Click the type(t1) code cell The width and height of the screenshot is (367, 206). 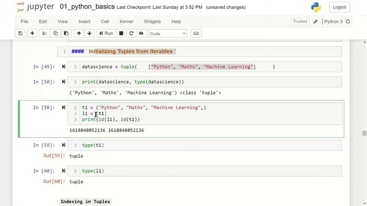tap(205, 145)
